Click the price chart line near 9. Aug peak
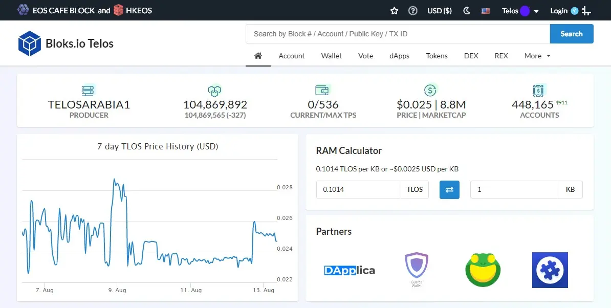This screenshot has height=308, width=611. coord(115,180)
